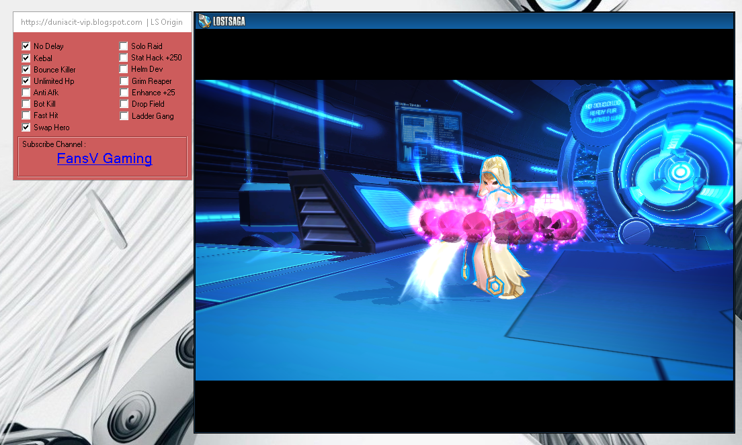Activate Stat Hack +250
Image resolution: width=742 pixels, height=445 pixels.
124,58
